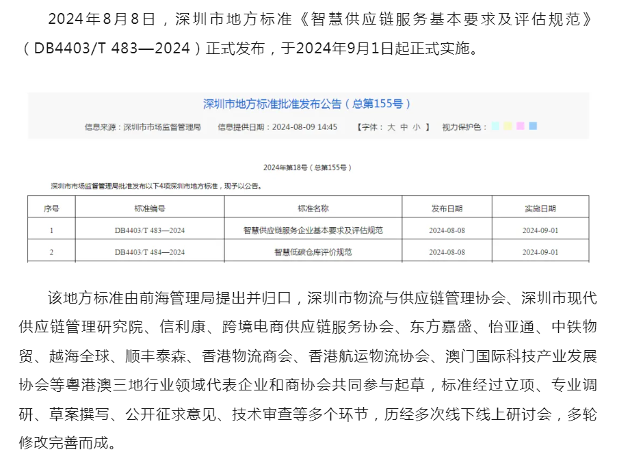Screen dimensions: 617x465
Task: Click the 实施日期 column header
Action: click(540, 209)
